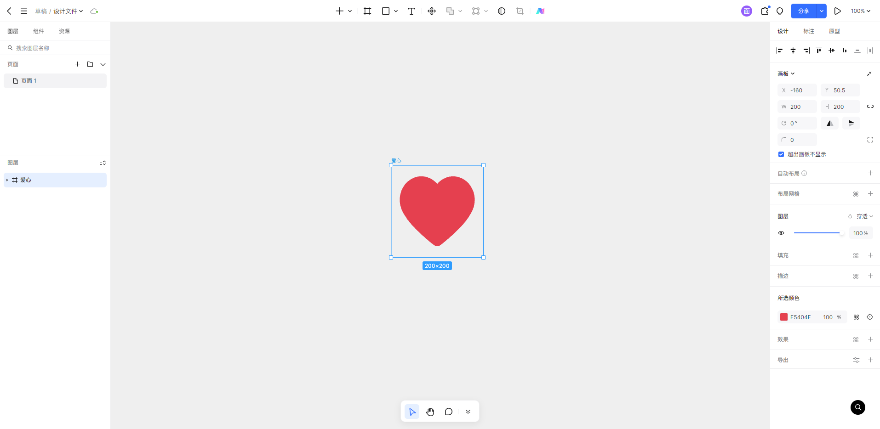This screenshot has width=880, height=429.
Task: Add an auto layout
Action: 870,173
